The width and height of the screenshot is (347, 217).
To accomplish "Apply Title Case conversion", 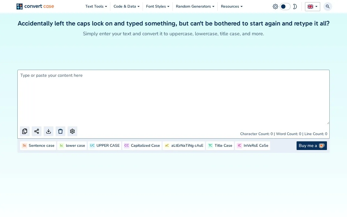I will pyautogui.click(x=220, y=146).
